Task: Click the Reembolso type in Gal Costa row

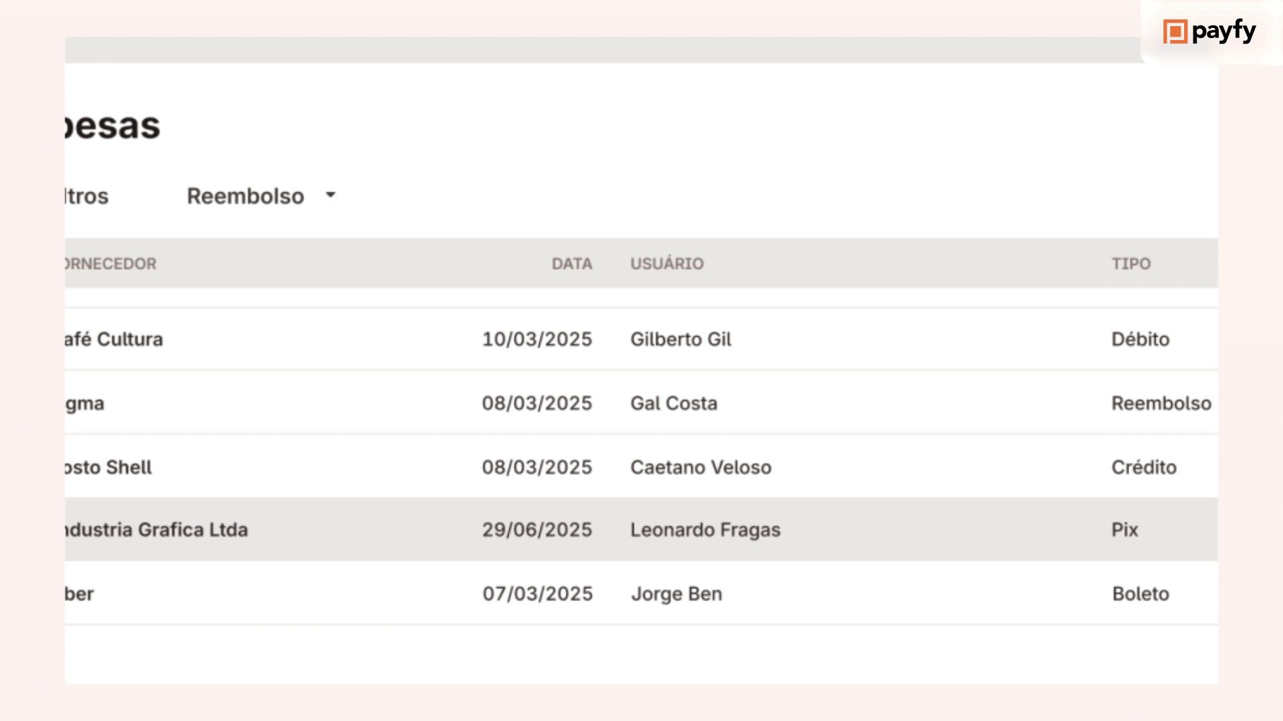Action: point(1161,403)
